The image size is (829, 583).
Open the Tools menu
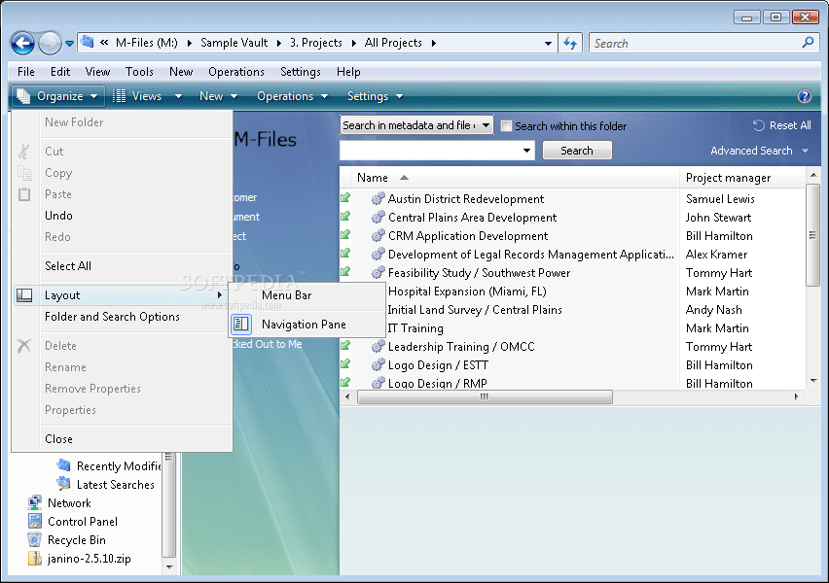point(139,72)
